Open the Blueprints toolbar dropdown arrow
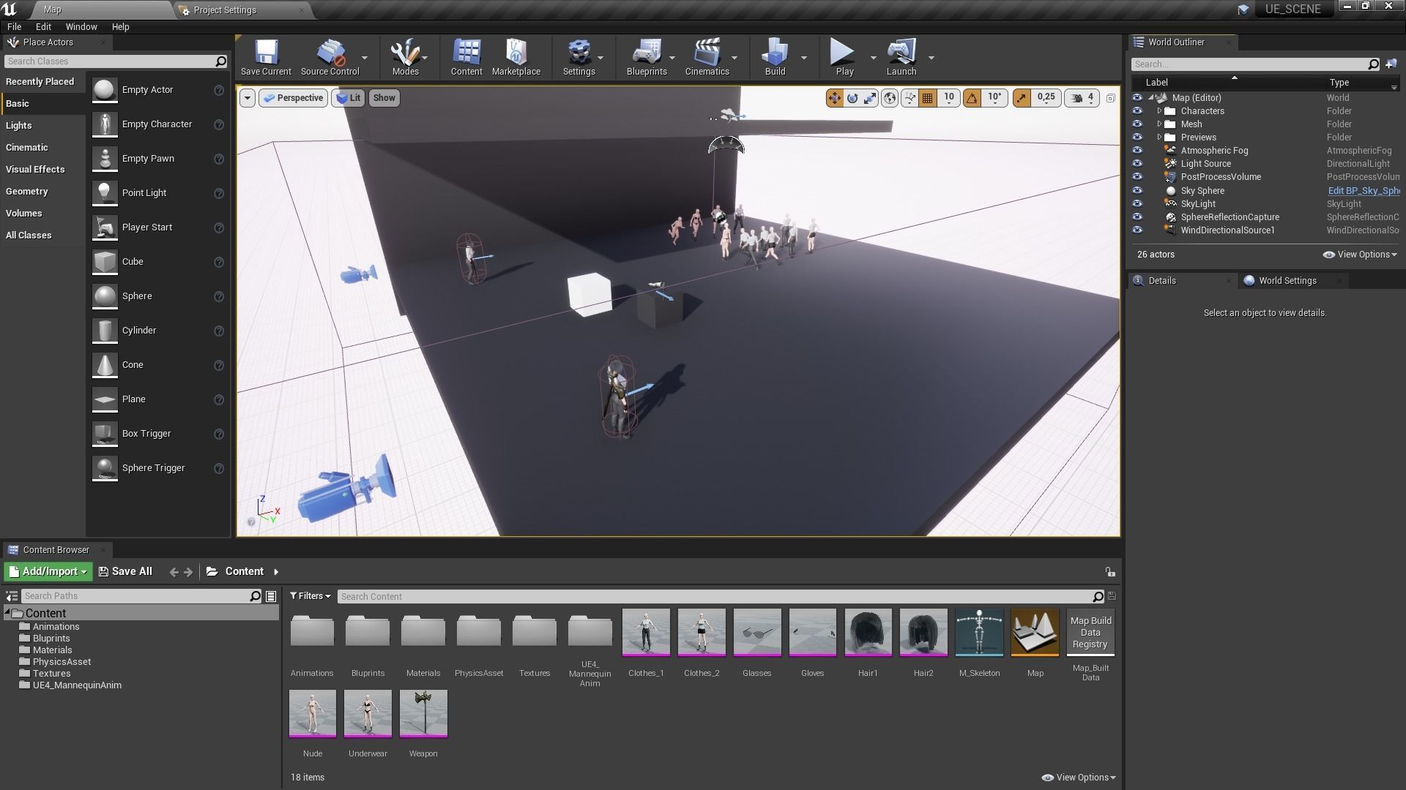The height and width of the screenshot is (790, 1406). tap(672, 58)
